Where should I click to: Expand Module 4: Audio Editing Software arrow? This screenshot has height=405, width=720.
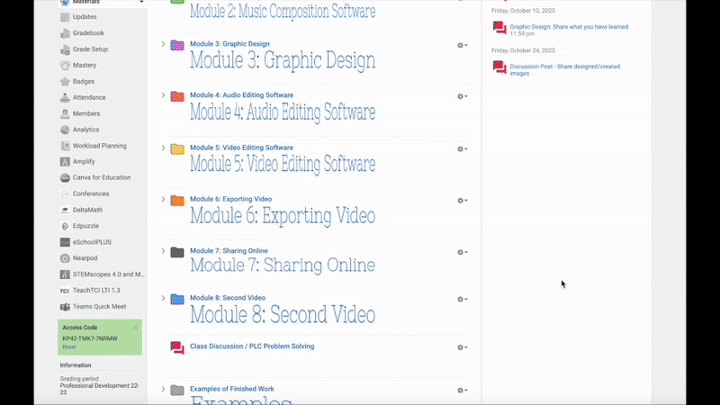pos(163,95)
